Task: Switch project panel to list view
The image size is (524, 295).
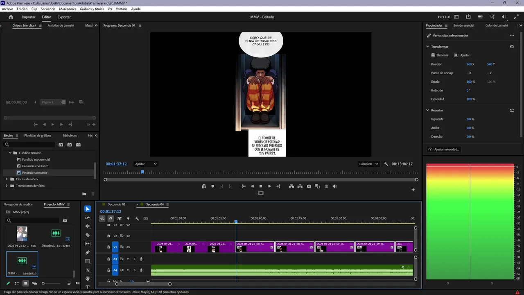Action: pos(17,283)
